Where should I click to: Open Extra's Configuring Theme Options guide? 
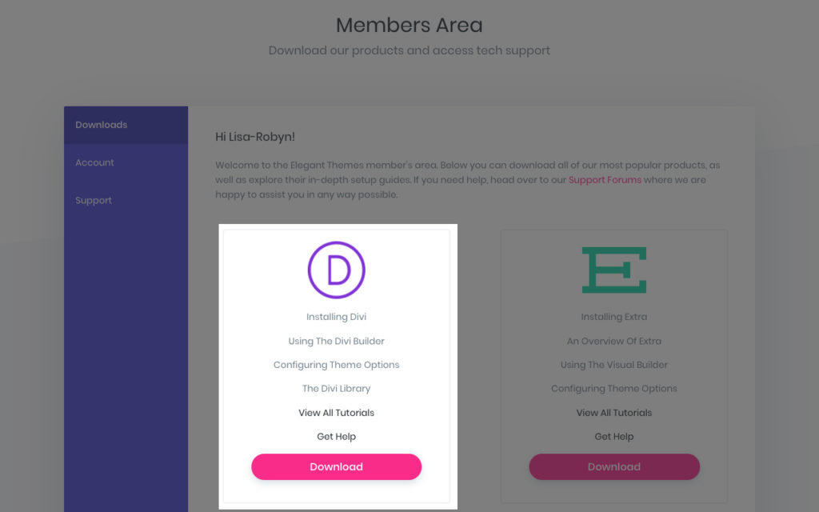point(614,389)
